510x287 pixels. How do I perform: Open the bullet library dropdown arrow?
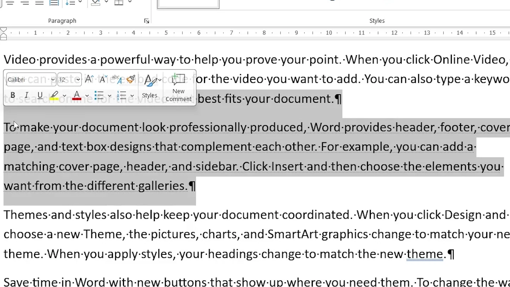(x=109, y=96)
